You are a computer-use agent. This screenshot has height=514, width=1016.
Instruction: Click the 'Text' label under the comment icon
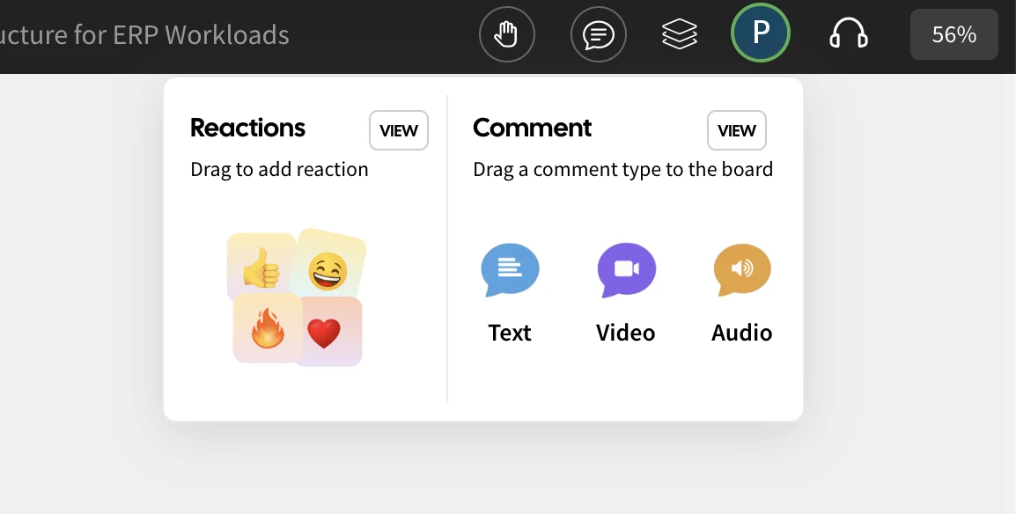tap(510, 333)
